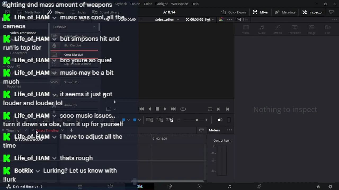Toggle the Effects panel
Viewport: 339px width, 190px height.
(x=56, y=12)
